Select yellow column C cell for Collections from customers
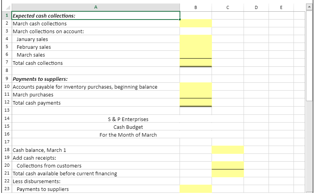 coord(228,166)
